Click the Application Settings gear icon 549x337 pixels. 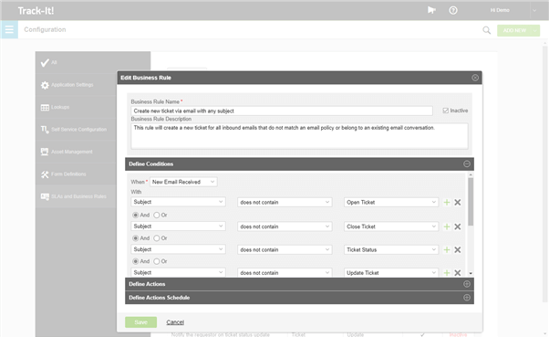click(x=45, y=85)
